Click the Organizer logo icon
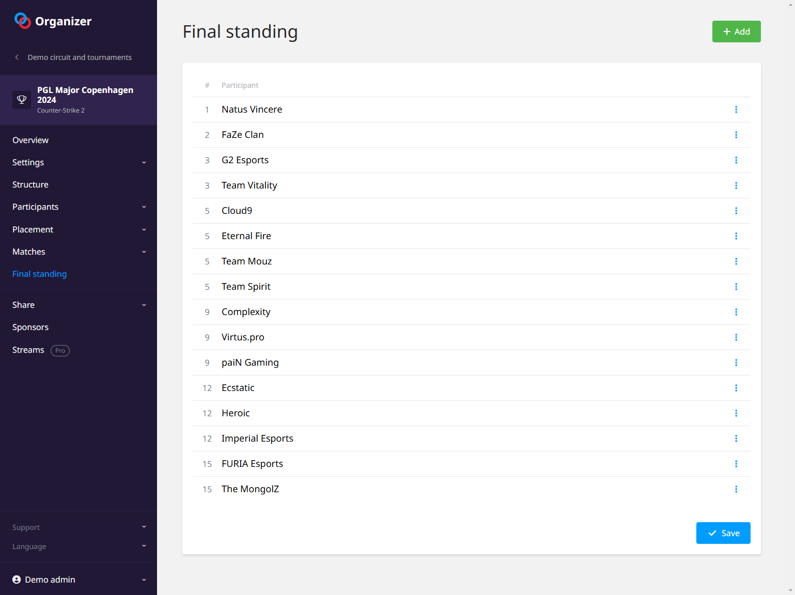 coord(22,21)
